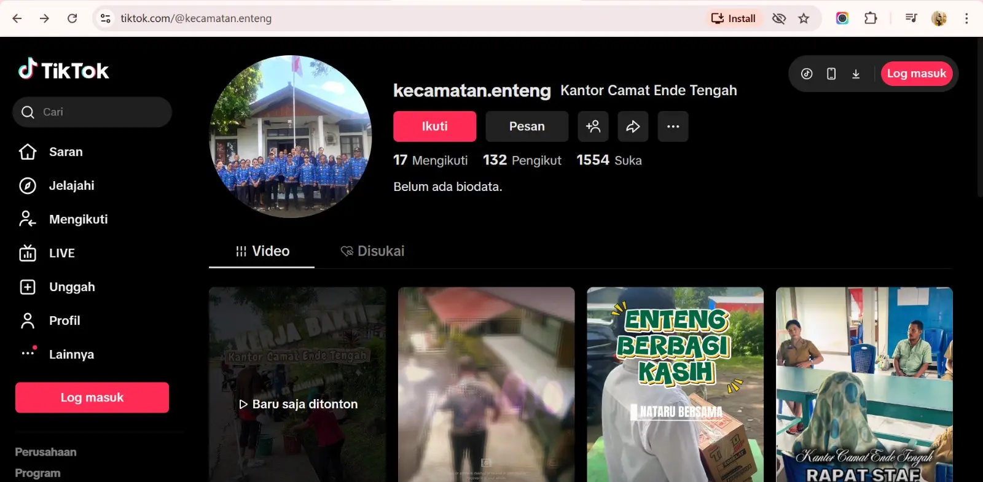Open Chrome three-dot menu
983x482 pixels.
(x=966, y=18)
